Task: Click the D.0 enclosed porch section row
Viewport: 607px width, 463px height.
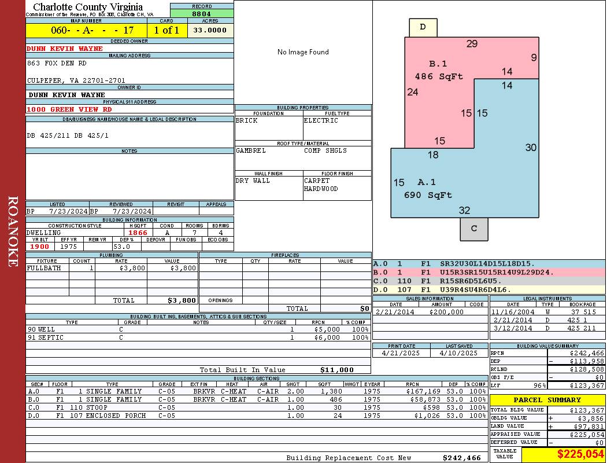Action: coord(257,416)
